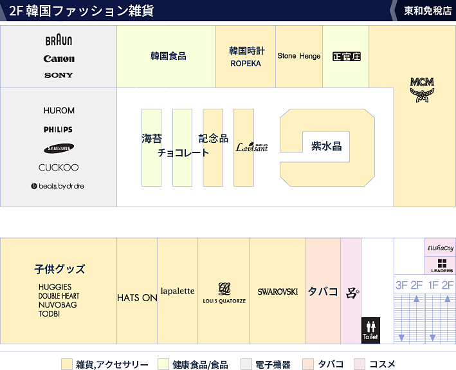Click the 韓国食品 store area
The width and height of the screenshot is (456, 370).
point(167,57)
